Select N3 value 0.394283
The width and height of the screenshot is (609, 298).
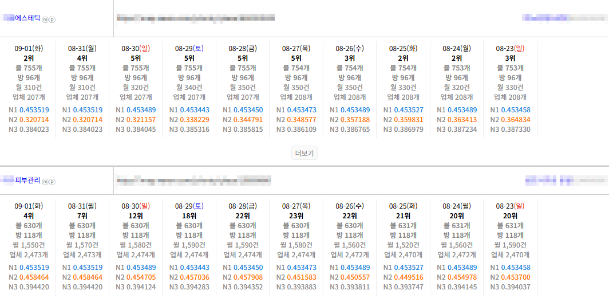(195, 288)
